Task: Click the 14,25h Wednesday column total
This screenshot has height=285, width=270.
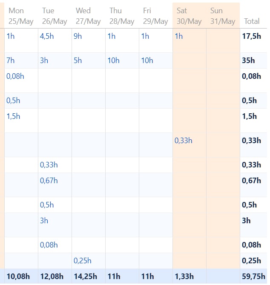Action: coord(85,276)
